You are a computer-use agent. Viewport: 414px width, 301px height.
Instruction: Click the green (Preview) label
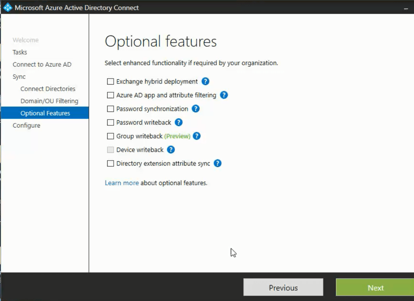coord(177,136)
